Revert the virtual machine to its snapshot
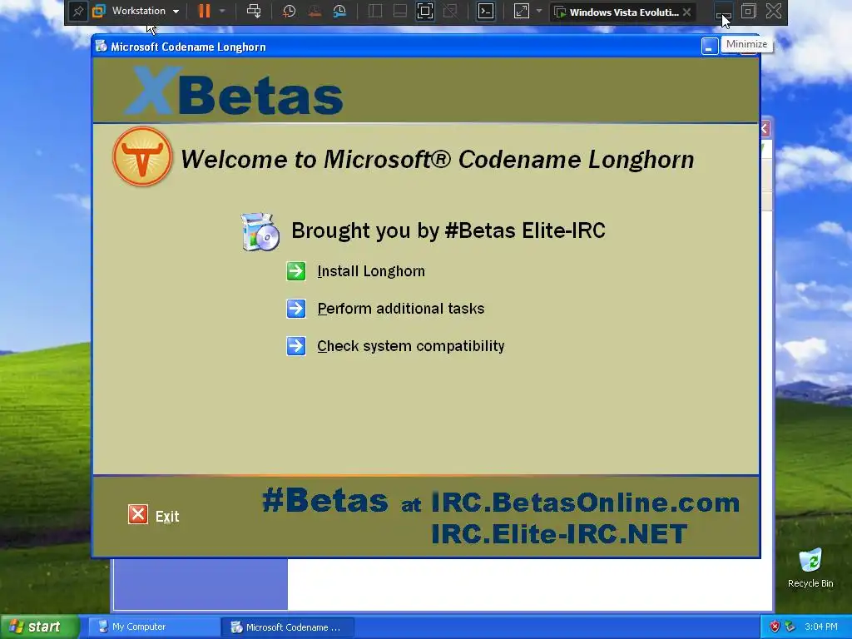This screenshot has height=639, width=852. point(314,11)
